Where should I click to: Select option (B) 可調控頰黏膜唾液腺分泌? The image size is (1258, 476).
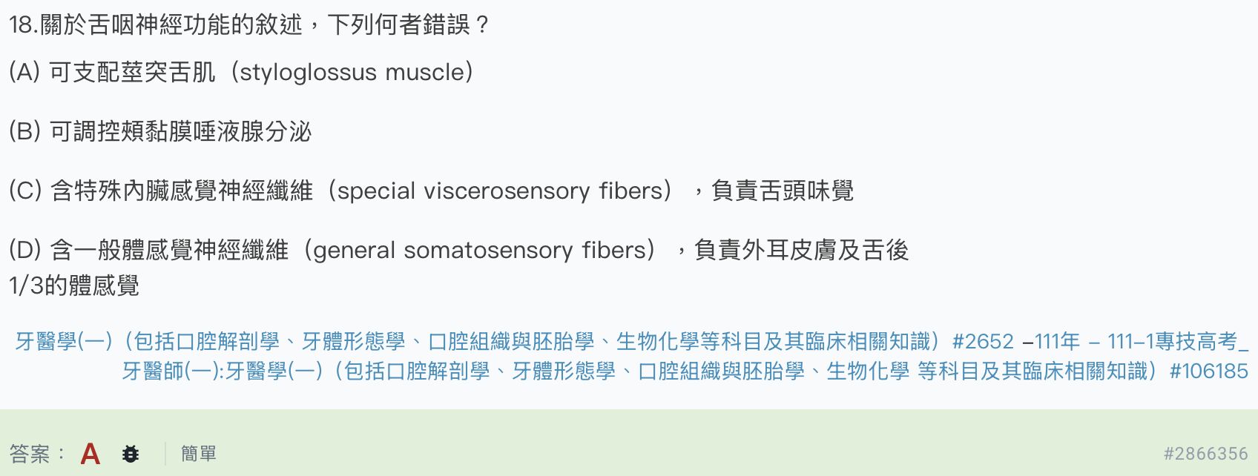point(160,132)
